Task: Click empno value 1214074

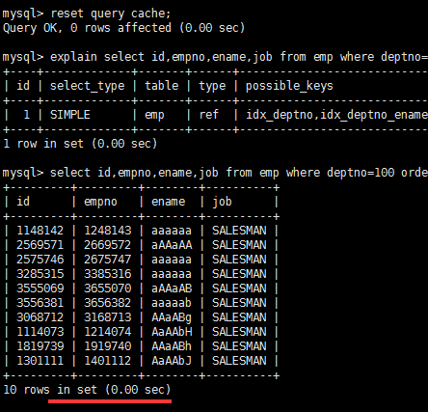Action: pos(108,332)
